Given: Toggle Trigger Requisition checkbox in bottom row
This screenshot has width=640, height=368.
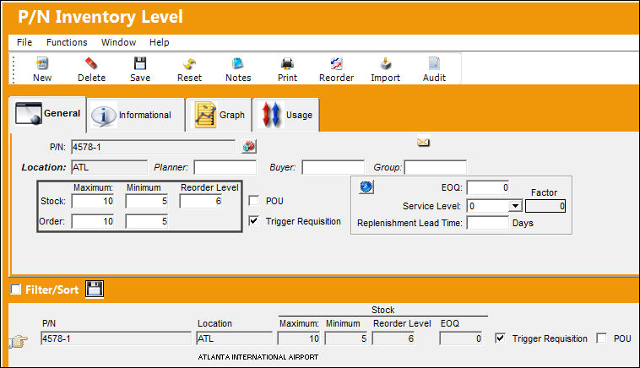Looking at the screenshot, I should 500,338.
